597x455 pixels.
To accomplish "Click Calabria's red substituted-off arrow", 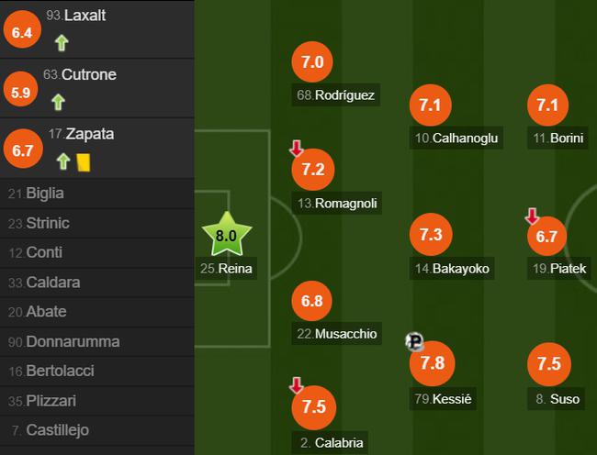I will click(x=296, y=385).
